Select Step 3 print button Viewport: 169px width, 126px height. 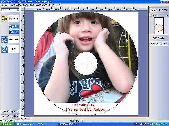pyautogui.click(x=10, y=49)
